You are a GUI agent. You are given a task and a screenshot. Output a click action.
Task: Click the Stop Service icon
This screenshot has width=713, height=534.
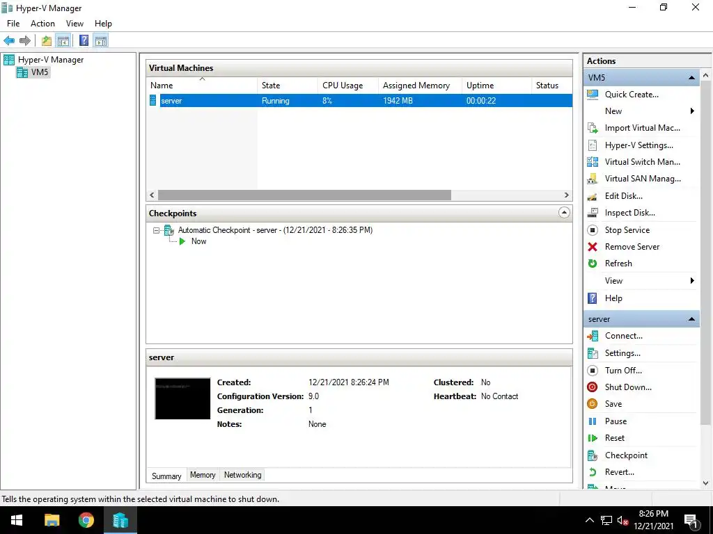pyautogui.click(x=593, y=230)
